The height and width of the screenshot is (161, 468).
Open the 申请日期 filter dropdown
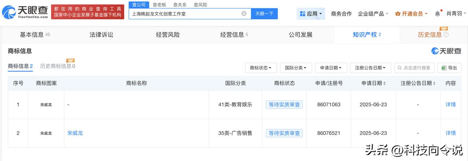coord(331,68)
